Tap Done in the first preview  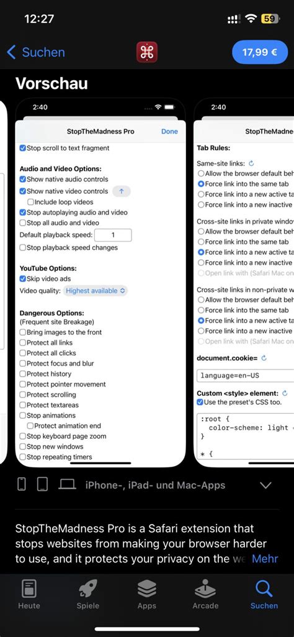point(169,131)
